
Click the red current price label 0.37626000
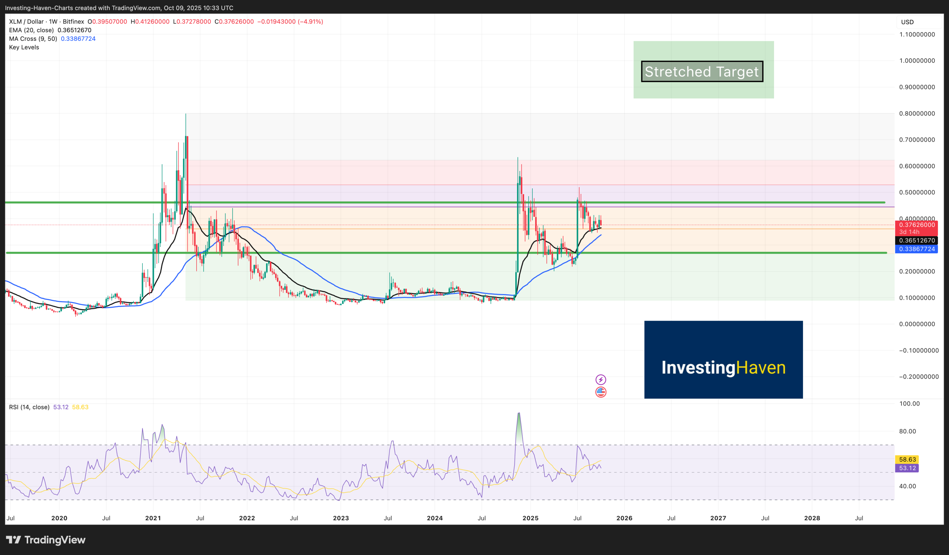(x=917, y=224)
